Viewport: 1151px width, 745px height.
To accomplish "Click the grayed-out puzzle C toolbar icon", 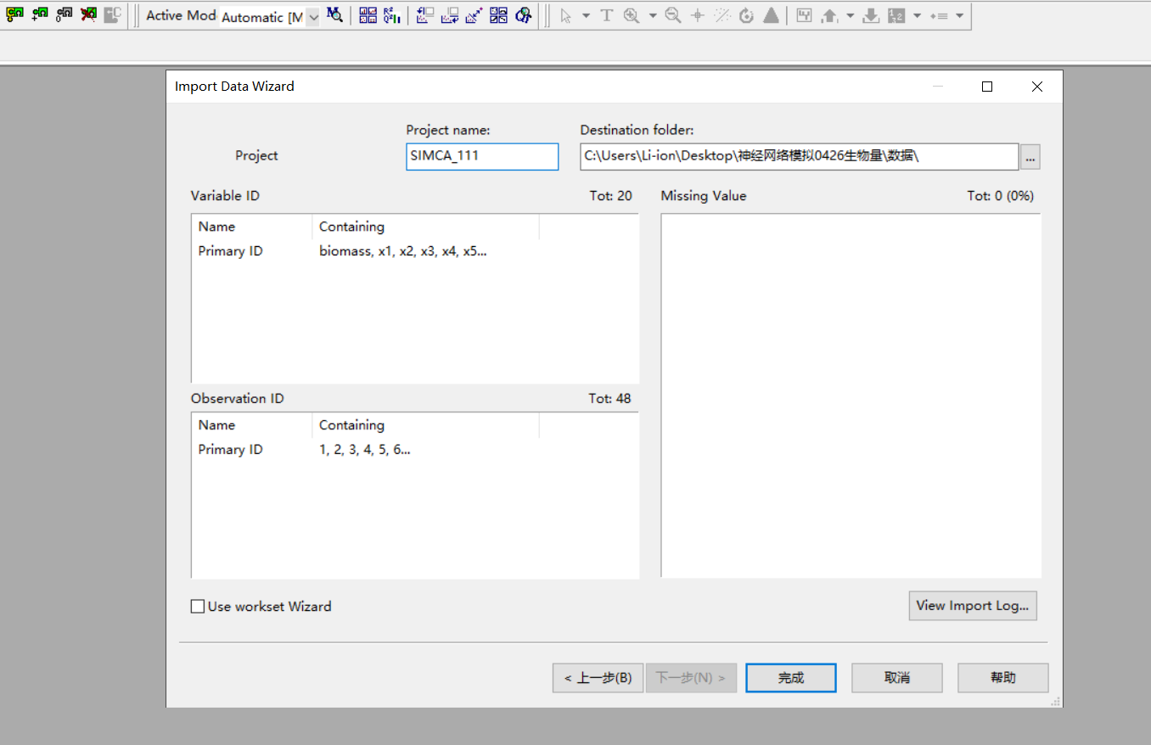I will (x=112, y=15).
